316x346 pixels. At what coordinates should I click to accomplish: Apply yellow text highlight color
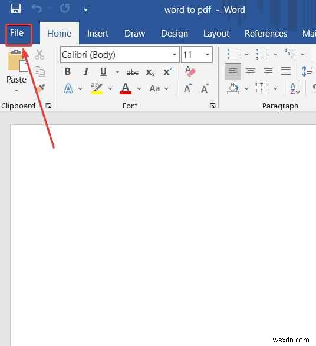point(97,88)
